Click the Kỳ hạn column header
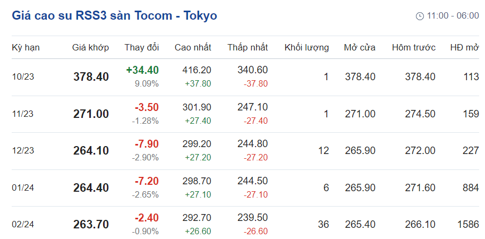 25,48
